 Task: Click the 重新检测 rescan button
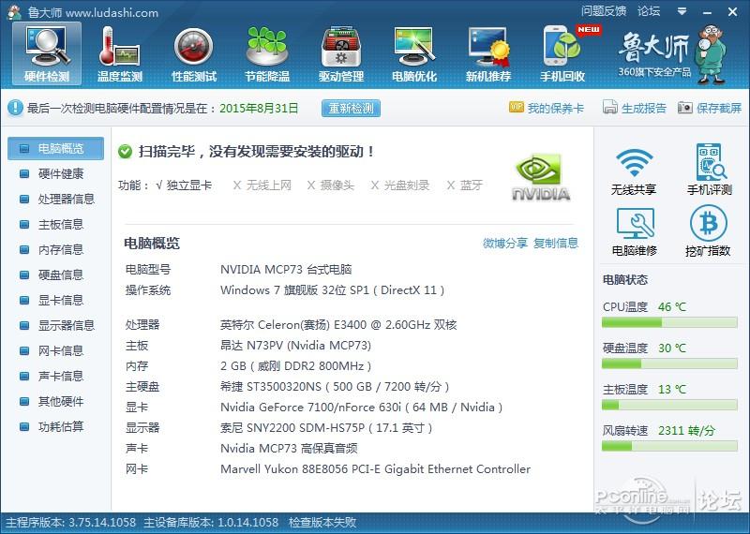pyautogui.click(x=351, y=108)
